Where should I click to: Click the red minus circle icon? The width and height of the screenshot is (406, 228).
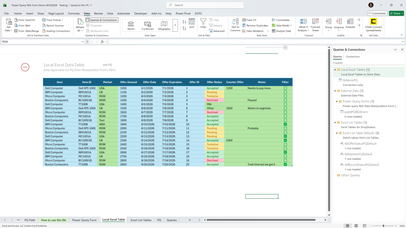[25, 67]
